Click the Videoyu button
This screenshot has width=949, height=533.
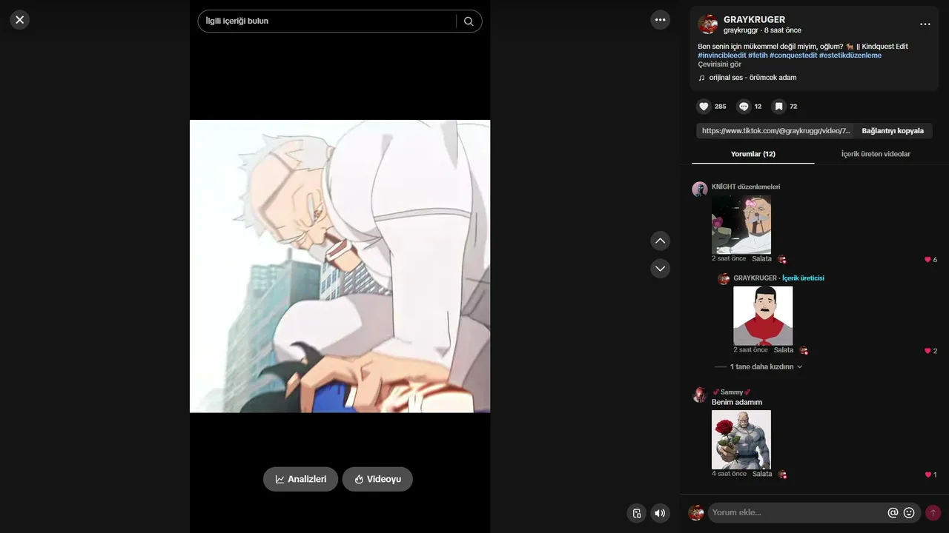click(x=377, y=479)
